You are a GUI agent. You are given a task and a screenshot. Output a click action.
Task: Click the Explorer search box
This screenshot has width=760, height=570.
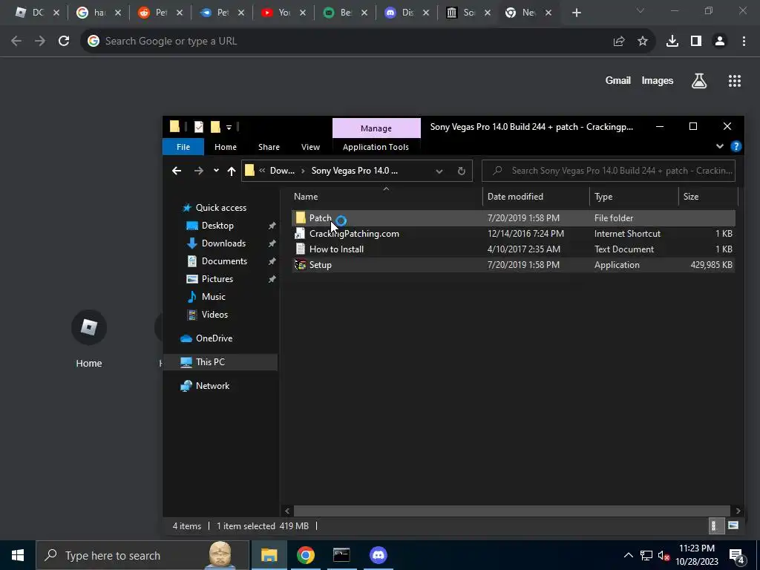609,171
